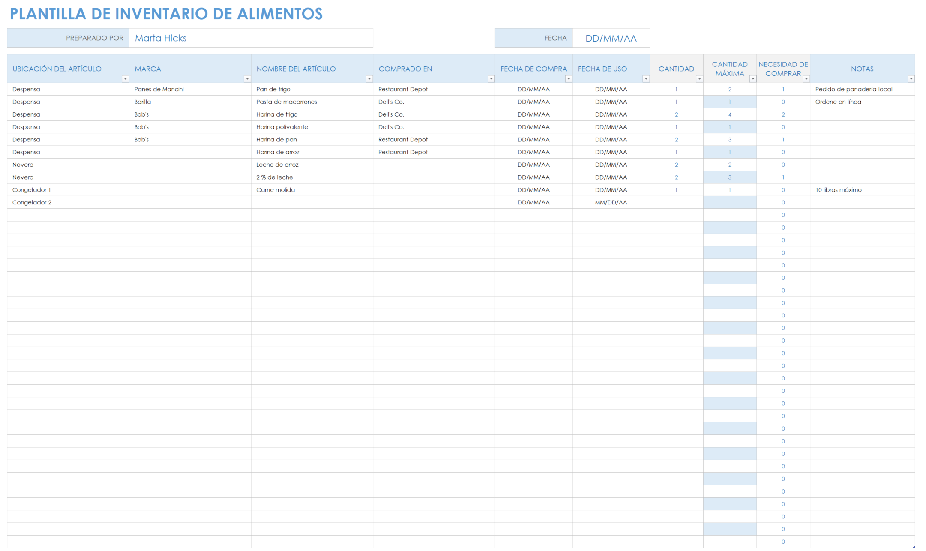The image size is (926, 551).
Task: Select the cell Pan de trigo
Action: pos(312,89)
